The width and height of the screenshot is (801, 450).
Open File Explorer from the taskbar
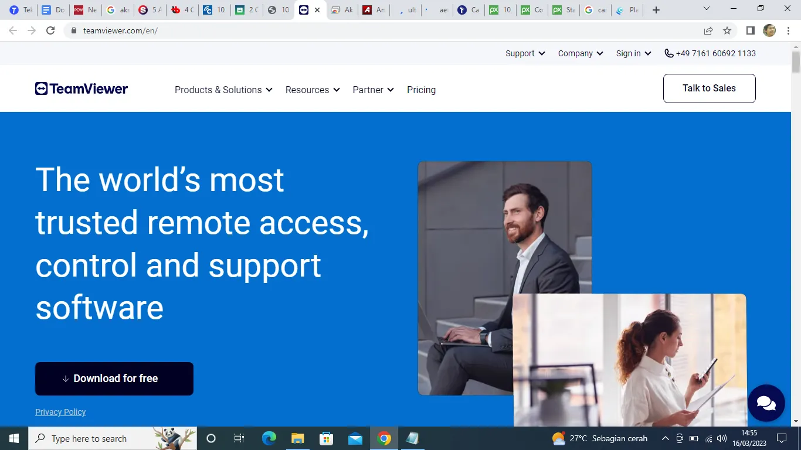(x=298, y=438)
